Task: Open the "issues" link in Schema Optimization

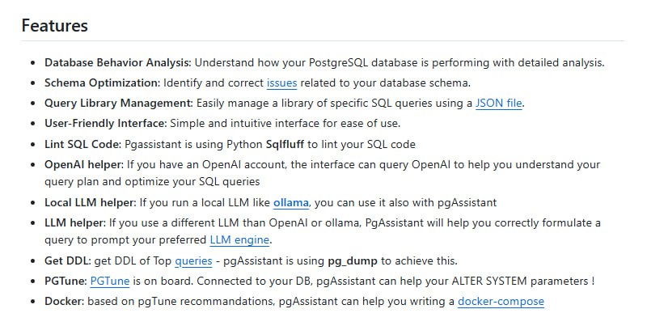Action: tap(282, 83)
